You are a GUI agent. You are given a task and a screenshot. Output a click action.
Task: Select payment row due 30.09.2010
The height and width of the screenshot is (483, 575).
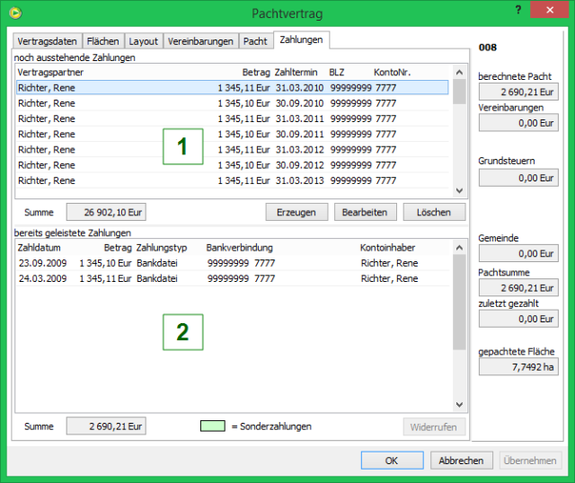coord(233,103)
